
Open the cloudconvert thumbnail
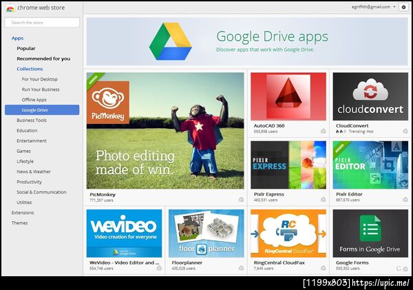click(370, 96)
